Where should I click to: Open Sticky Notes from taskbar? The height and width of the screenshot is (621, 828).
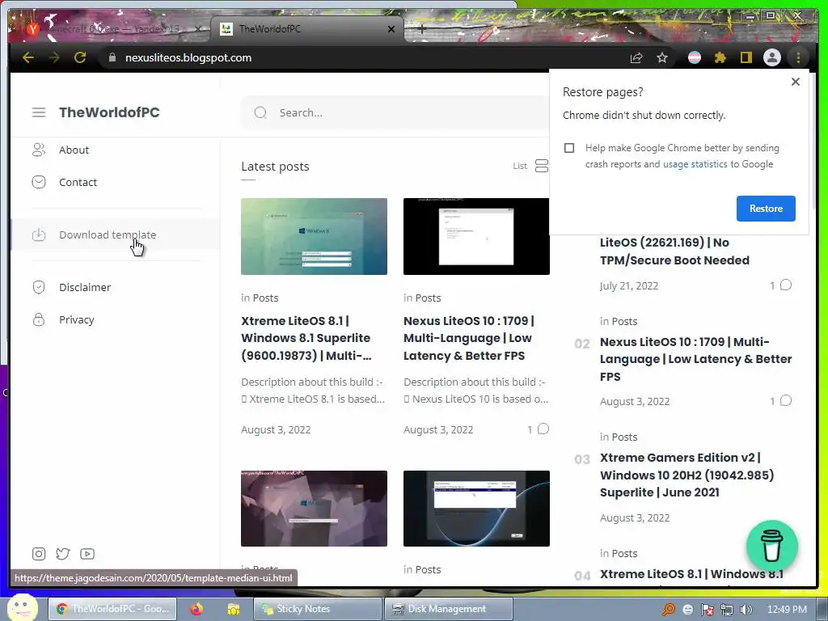pos(317,609)
